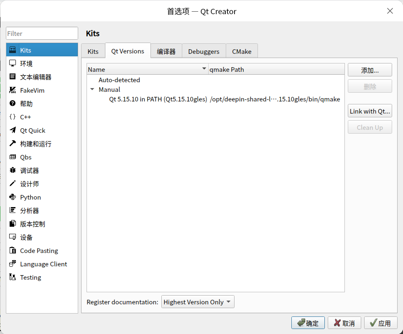The height and width of the screenshot is (334, 403).
Task: Click the Language Client icon
Action: tap(13, 264)
